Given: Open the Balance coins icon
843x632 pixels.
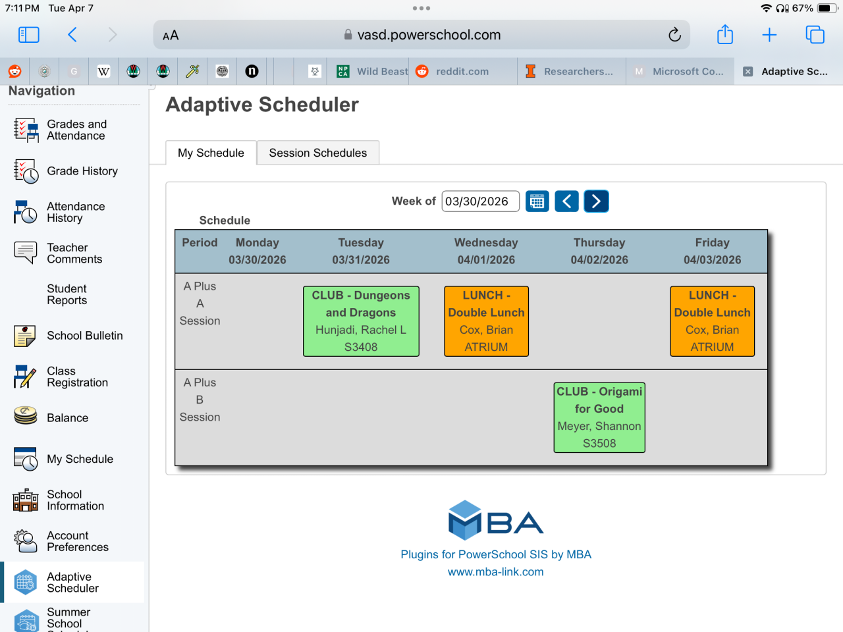Looking at the screenshot, I should point(25,416).
